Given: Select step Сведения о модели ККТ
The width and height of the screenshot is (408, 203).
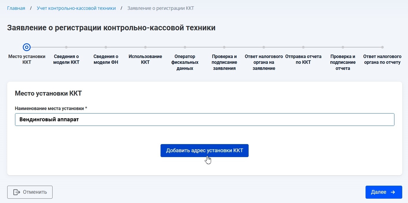Looking at the screenshot, I should tap(66, 59).
